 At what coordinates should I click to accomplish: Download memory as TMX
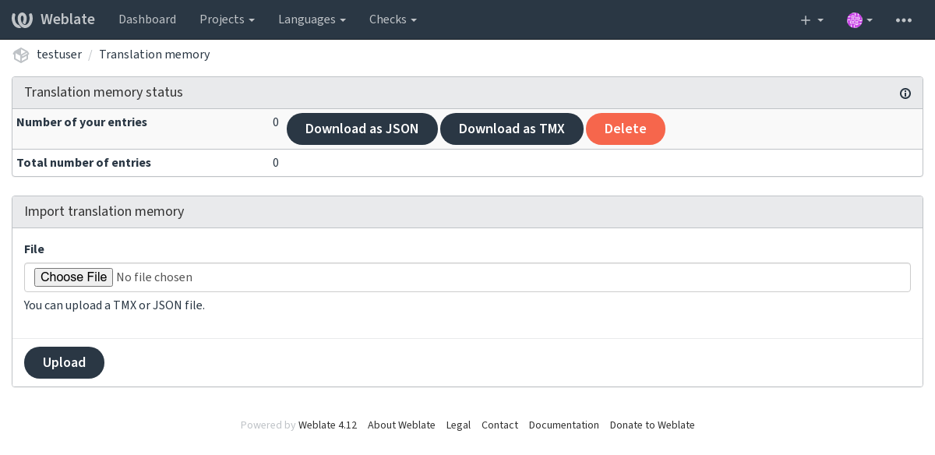point(512,129)
